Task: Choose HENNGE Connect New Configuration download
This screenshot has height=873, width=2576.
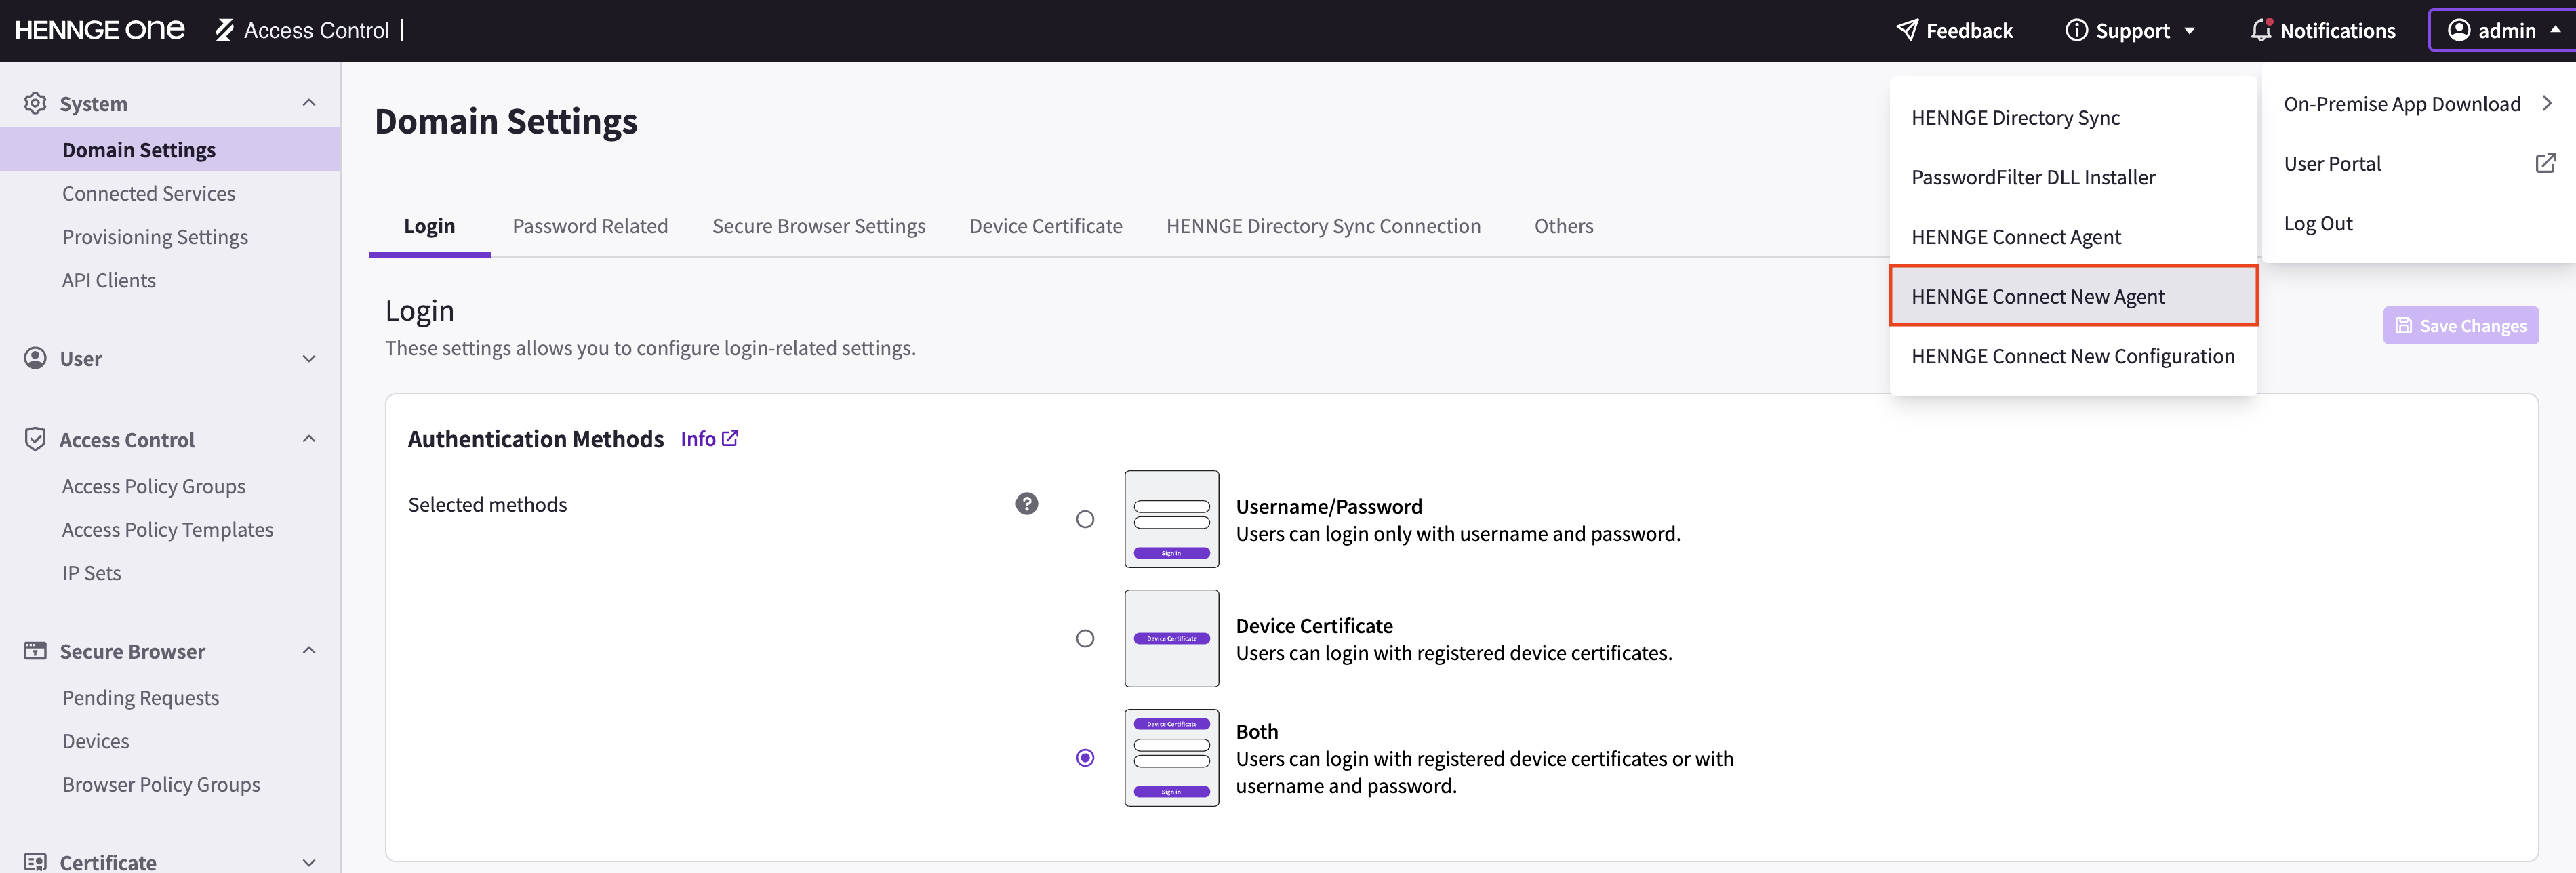Action: (x=2072, y=356)
